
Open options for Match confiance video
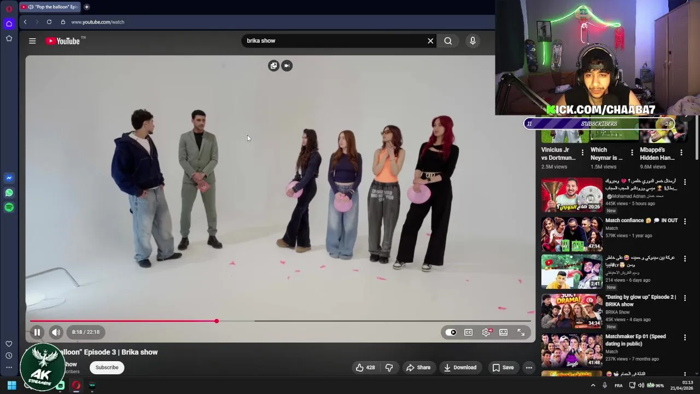(x=685, y=221)
